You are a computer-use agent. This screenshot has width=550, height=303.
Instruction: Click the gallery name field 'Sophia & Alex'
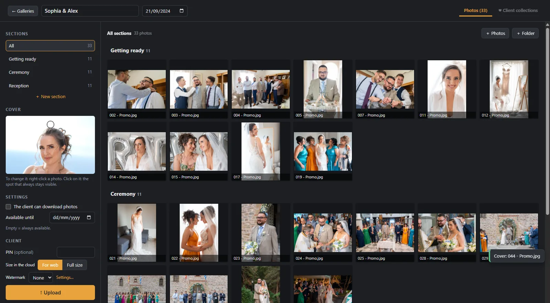(90, 11)
